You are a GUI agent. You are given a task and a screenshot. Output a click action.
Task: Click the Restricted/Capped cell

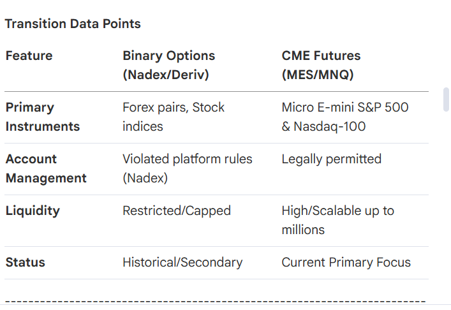pos(177,210)
